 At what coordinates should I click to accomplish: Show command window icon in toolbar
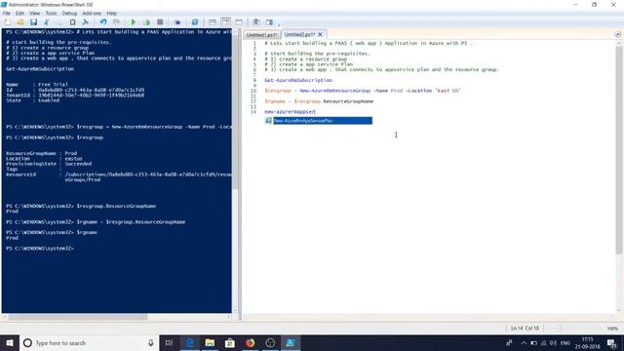tap(256, 22)
